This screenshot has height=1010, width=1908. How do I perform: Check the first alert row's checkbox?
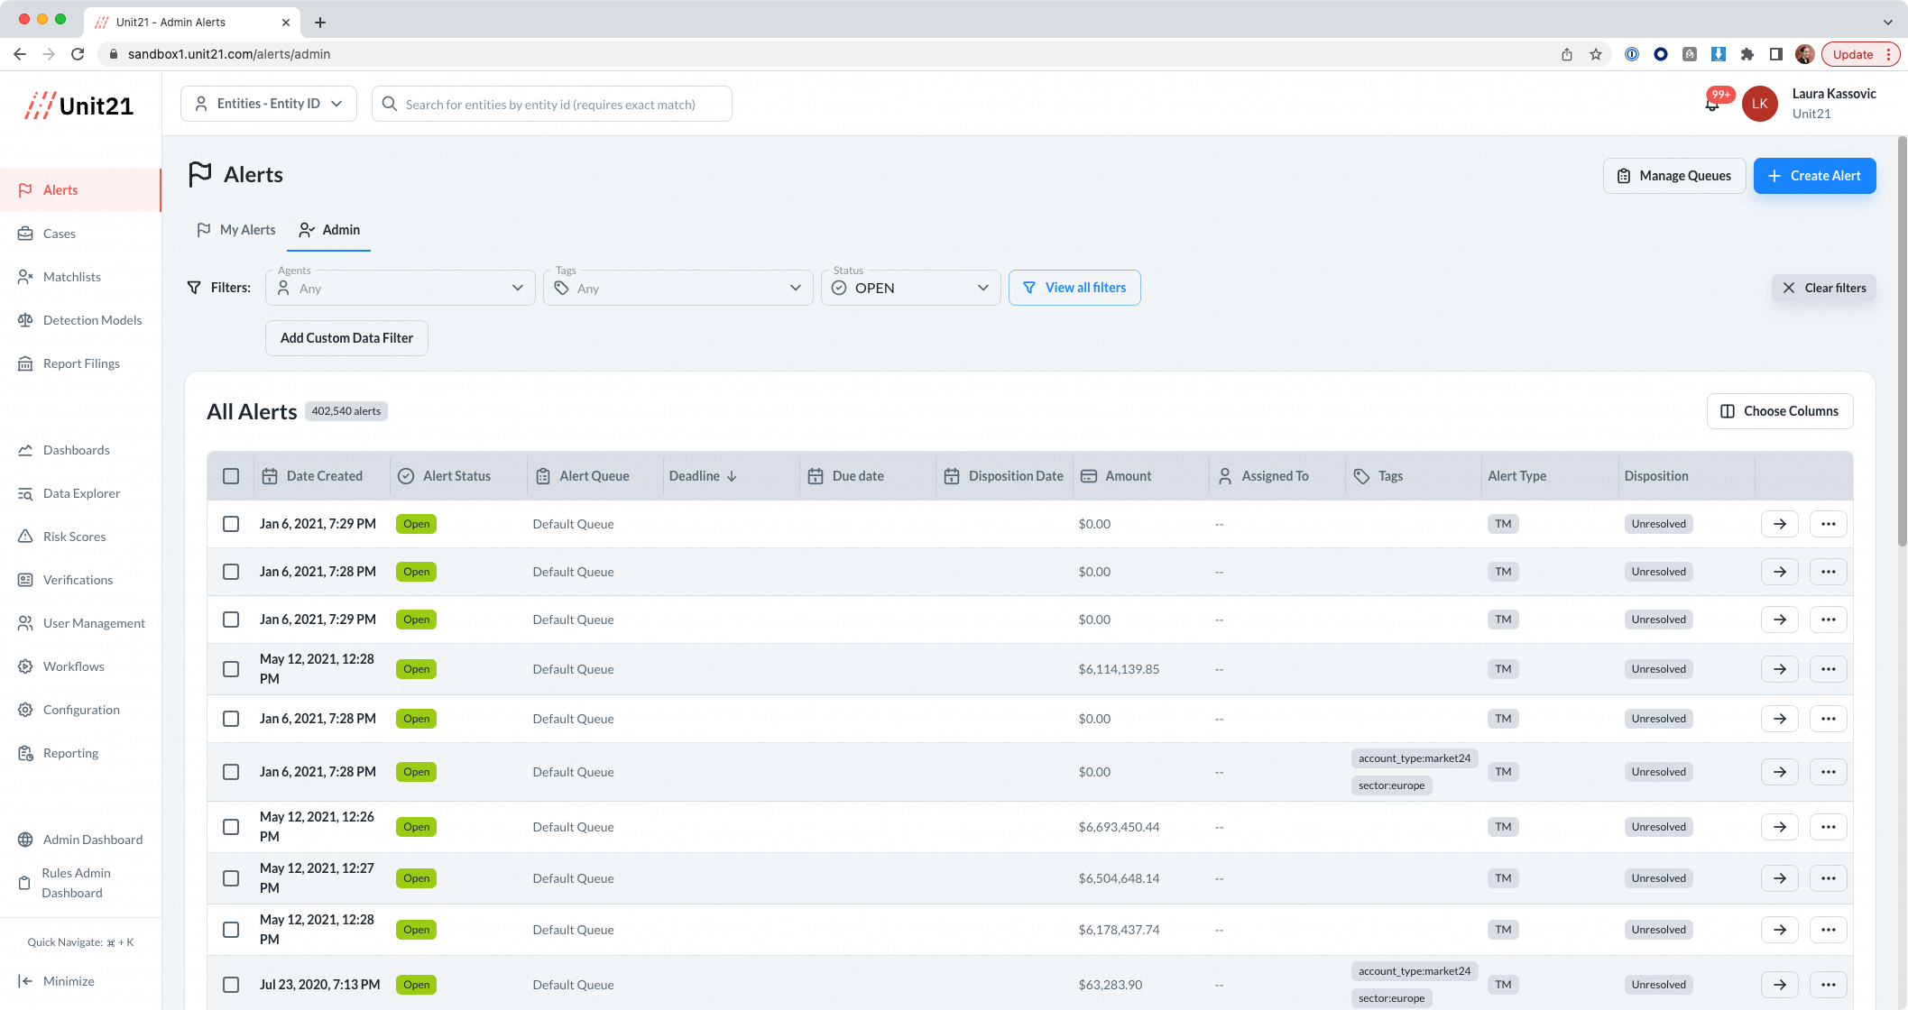tap(231, 523)
